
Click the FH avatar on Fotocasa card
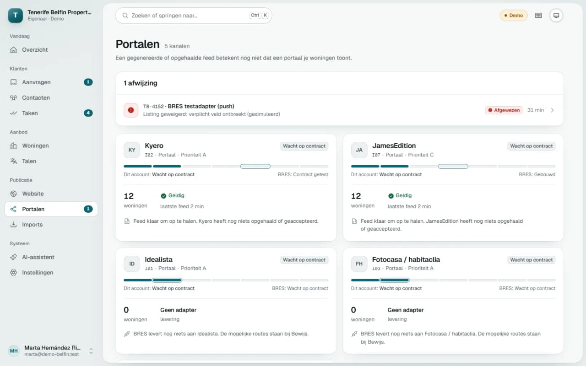pos(359,264)
